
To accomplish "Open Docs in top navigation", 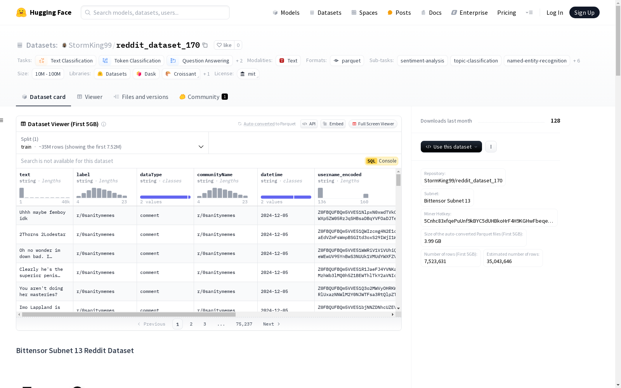I will tap(431, 13).
